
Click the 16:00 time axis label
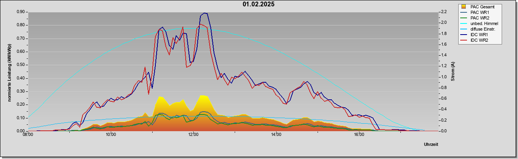pyautogui.click(x=359, y=135)
